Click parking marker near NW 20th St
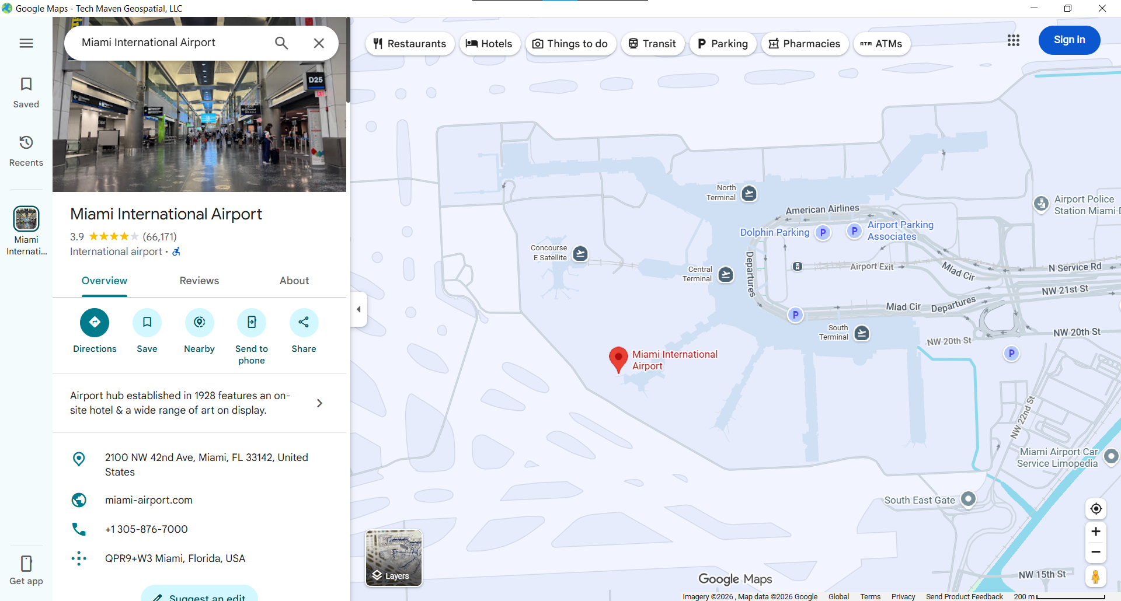 (1012, 354)
